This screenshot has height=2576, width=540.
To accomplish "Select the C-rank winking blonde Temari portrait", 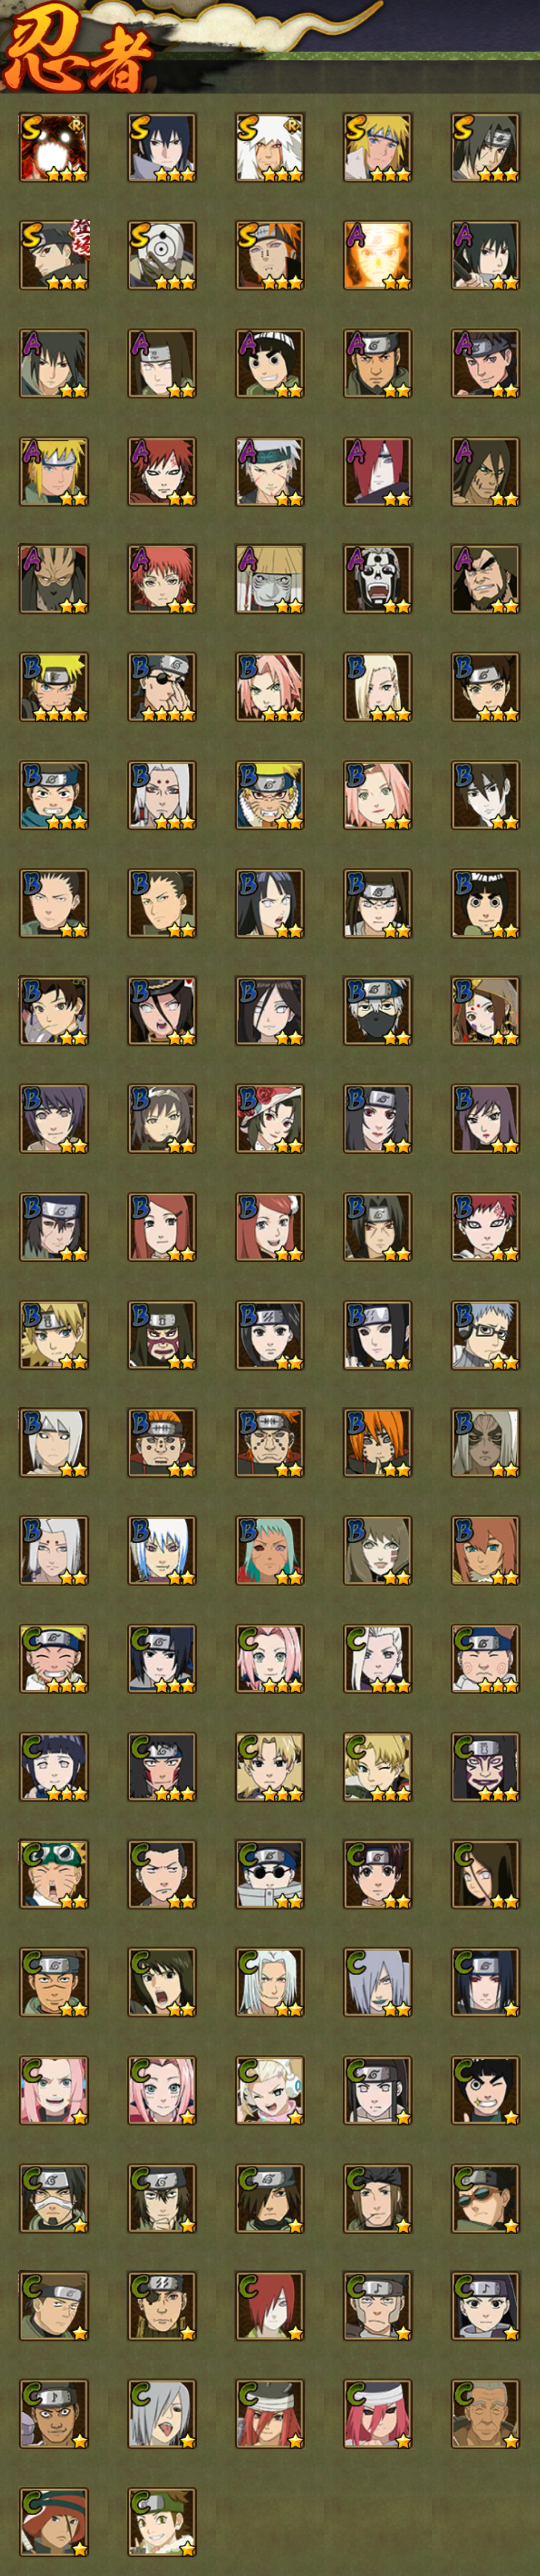I will click(378, 1767).
